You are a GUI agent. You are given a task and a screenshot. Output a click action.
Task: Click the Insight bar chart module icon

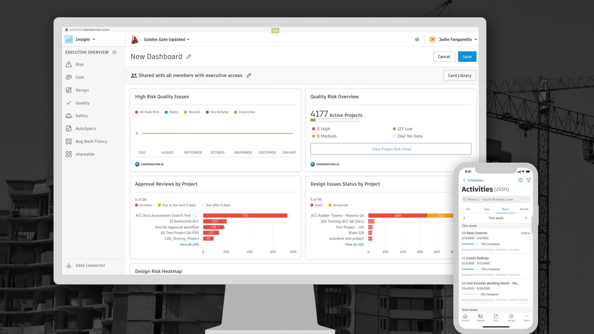(x=68, y=39)
